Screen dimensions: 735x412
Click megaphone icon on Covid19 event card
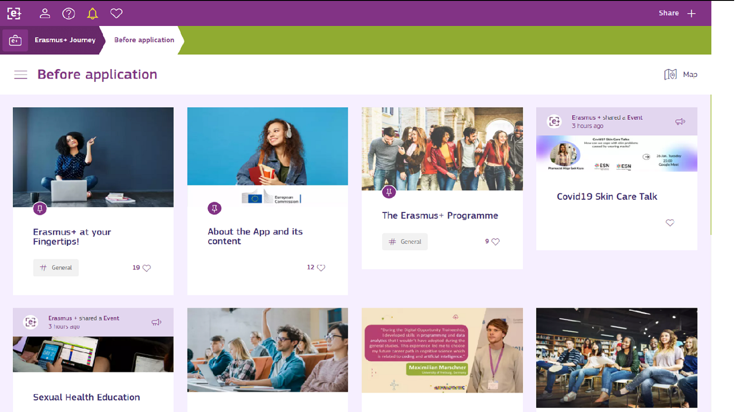(680, 122)
